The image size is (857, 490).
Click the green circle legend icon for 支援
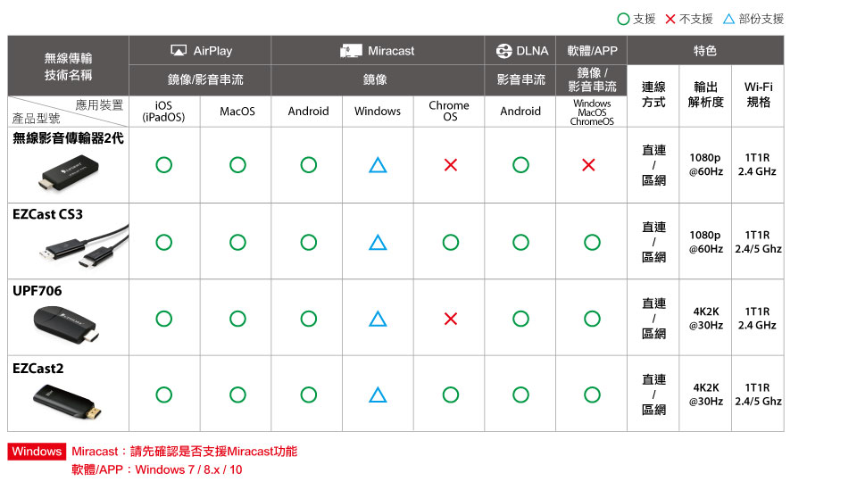[623, 19]
